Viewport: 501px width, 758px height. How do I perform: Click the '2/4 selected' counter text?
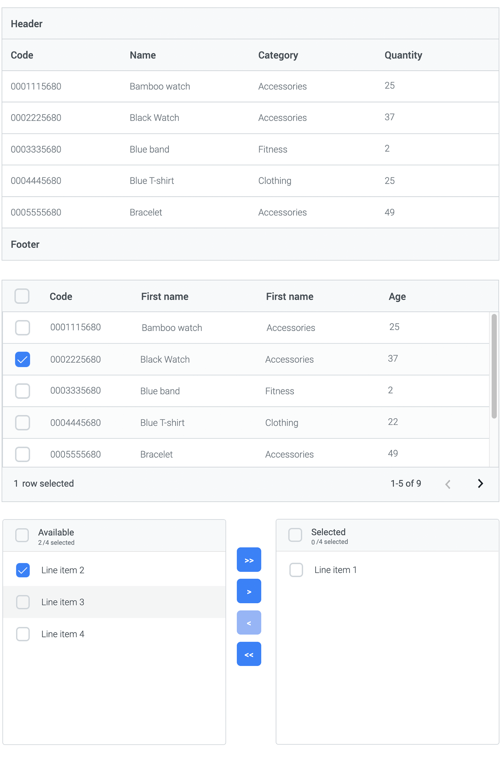coord(56,543)
